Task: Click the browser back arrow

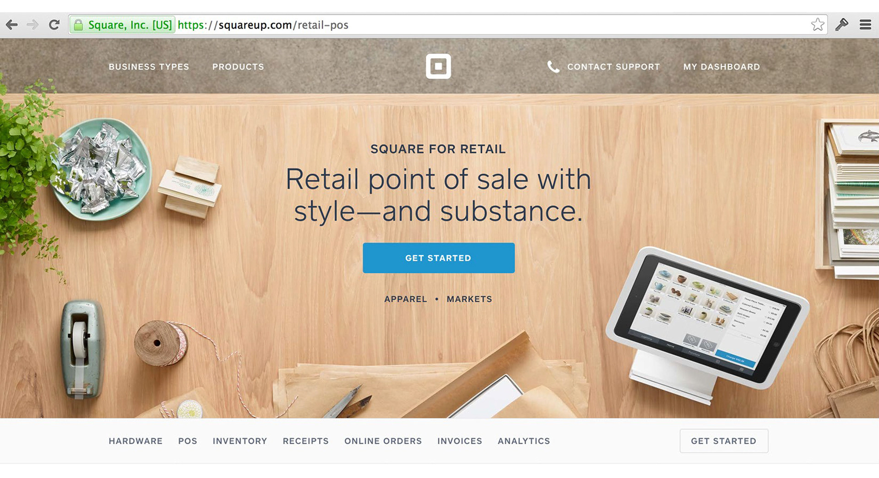Action: click(x=12, y=25)
